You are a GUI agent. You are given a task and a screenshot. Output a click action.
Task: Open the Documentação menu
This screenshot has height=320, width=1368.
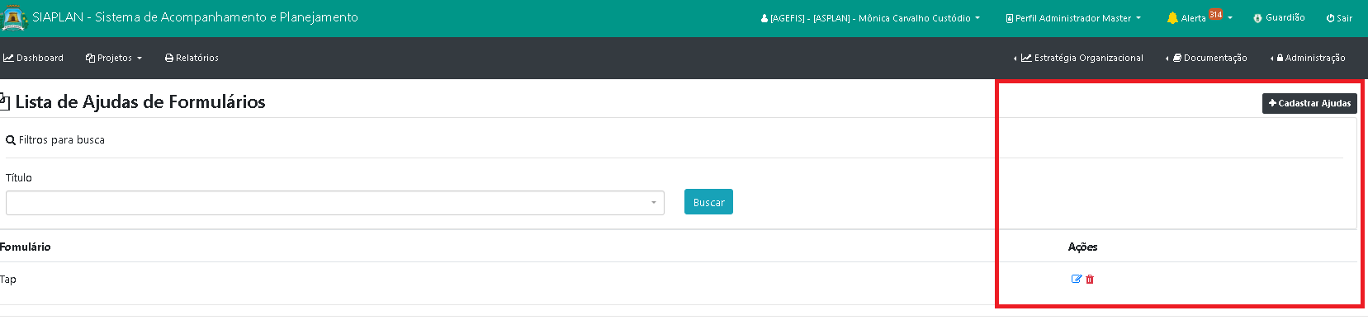tap(1206, 58)
